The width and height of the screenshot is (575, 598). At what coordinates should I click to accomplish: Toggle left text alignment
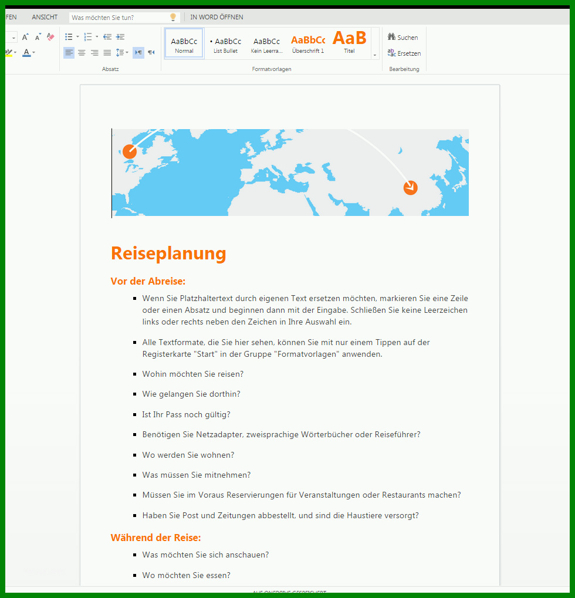[x=69, y=53]
